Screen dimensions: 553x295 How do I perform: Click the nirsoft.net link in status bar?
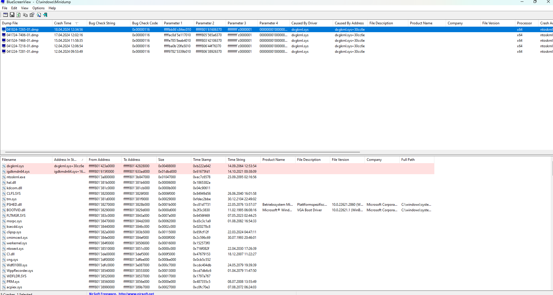(x=136, y=294)
